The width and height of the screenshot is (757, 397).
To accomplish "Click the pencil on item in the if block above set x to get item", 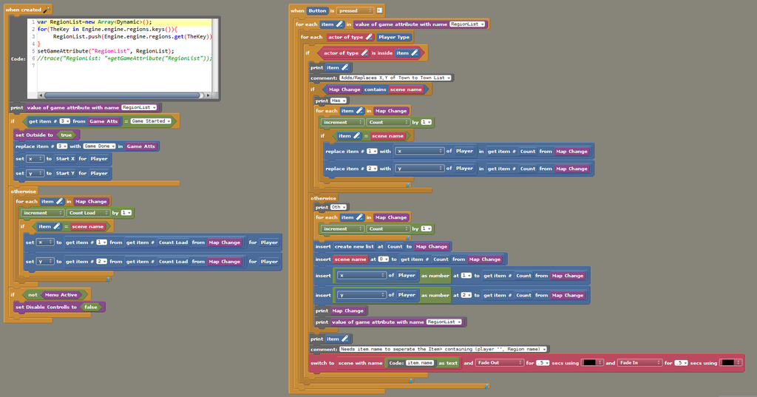I will [56, 226].
